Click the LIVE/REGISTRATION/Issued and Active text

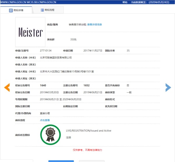pyautogui.click(x=89, y=131)
